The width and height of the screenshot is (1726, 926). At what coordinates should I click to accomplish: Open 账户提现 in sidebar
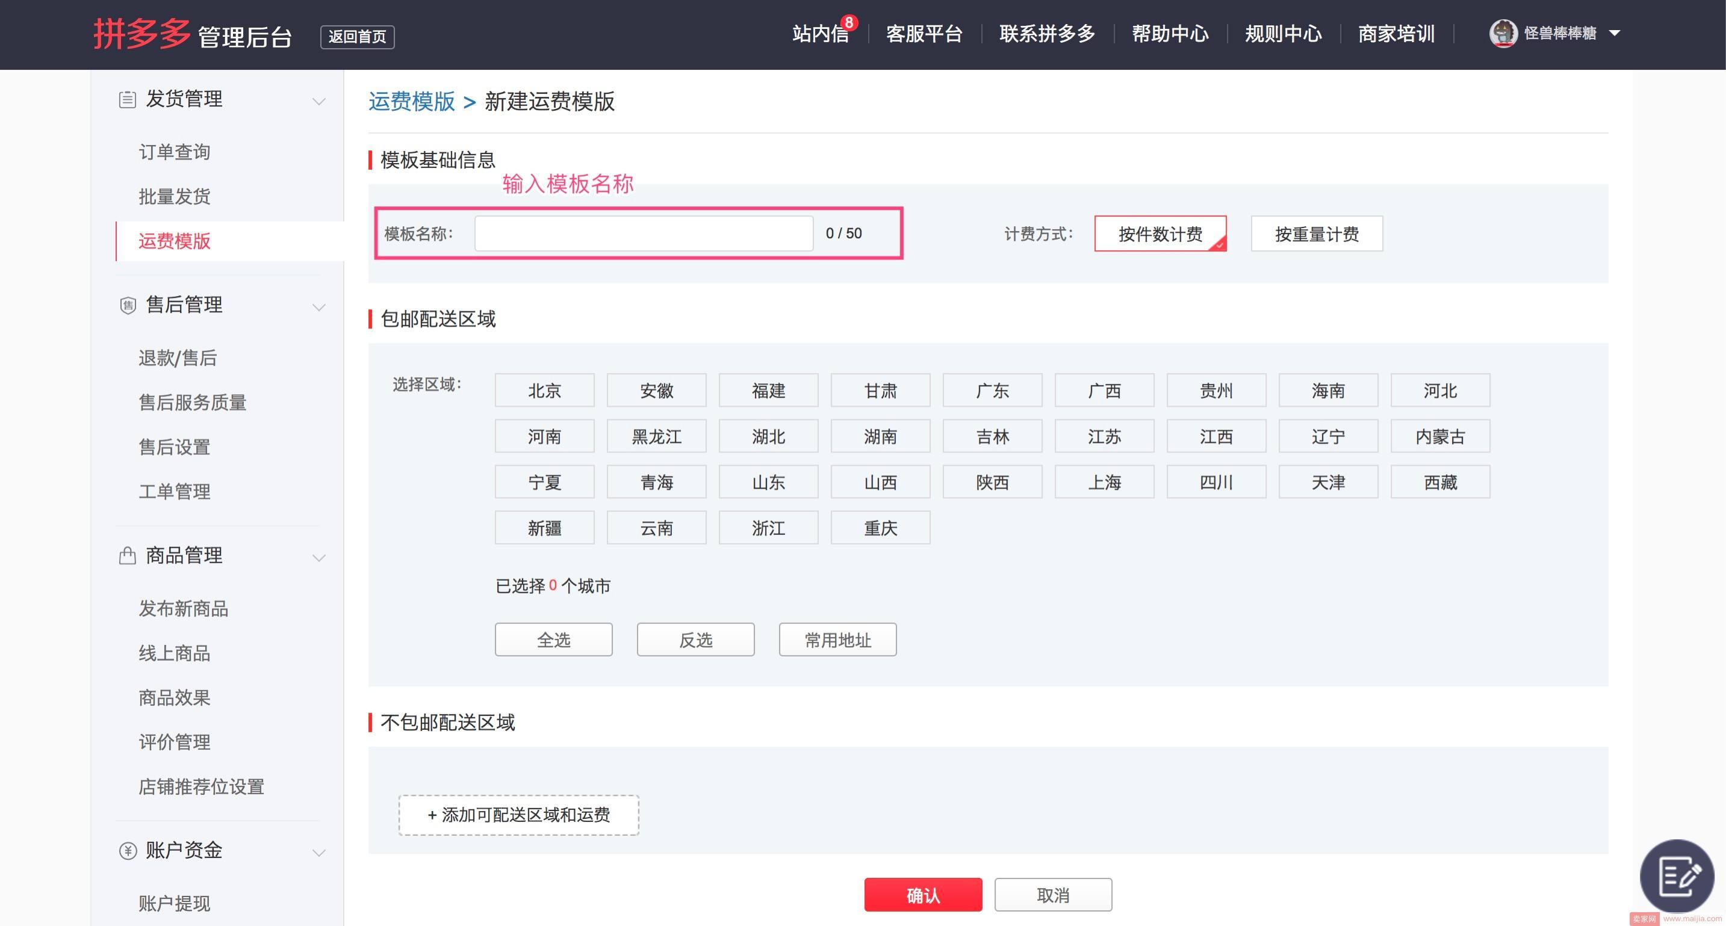[174, 903]
